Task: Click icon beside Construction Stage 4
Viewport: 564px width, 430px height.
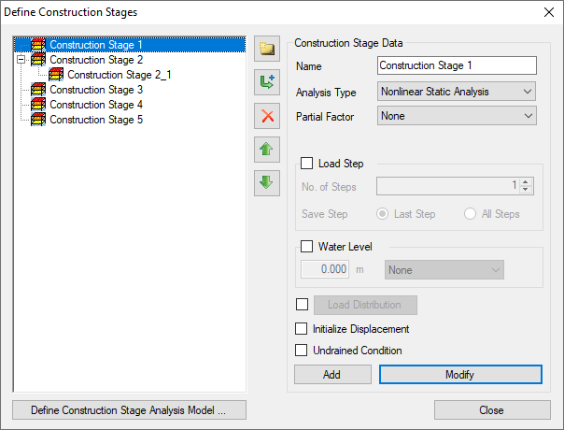Action: (x=38, y=105)
